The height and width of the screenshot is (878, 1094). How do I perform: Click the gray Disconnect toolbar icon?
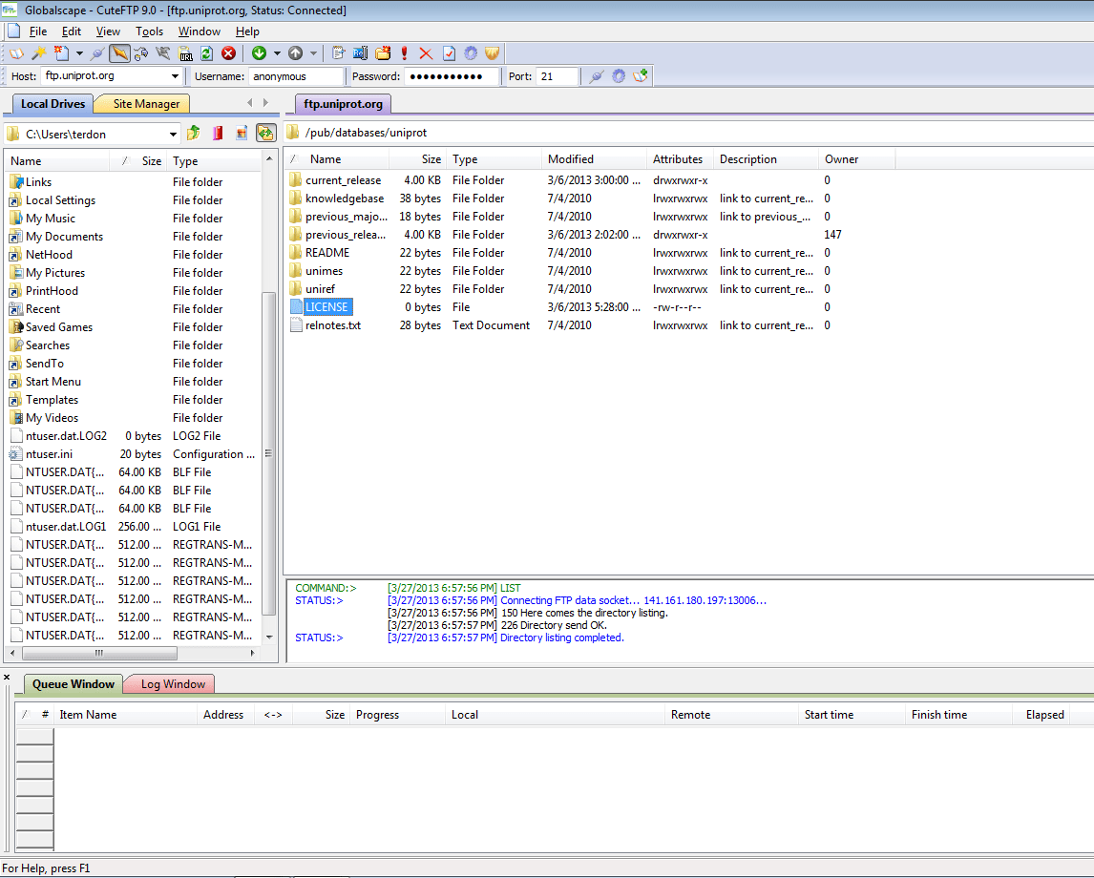[163, 53]
